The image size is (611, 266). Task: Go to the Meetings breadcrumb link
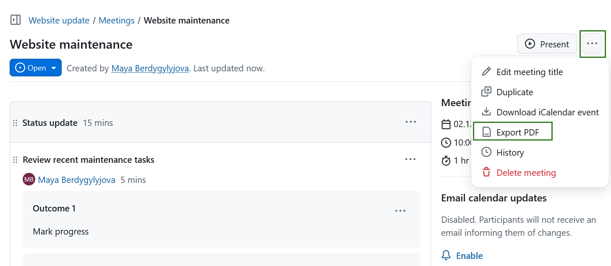click(x=117, y=20)
